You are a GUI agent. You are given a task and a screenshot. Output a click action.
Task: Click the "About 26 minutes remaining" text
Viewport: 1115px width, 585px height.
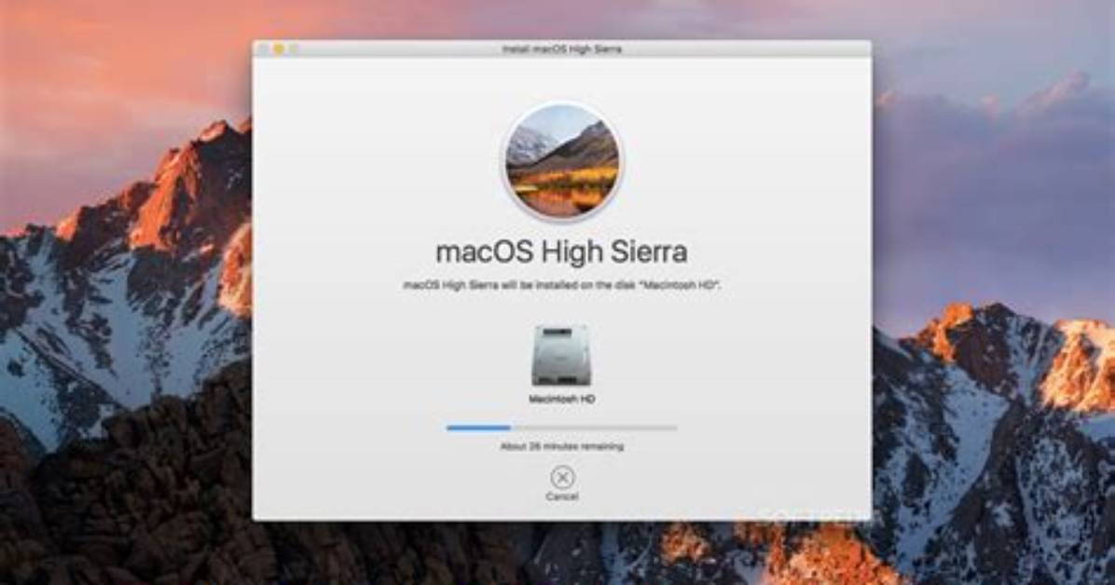pyautogui.click(x=562, y=446)
